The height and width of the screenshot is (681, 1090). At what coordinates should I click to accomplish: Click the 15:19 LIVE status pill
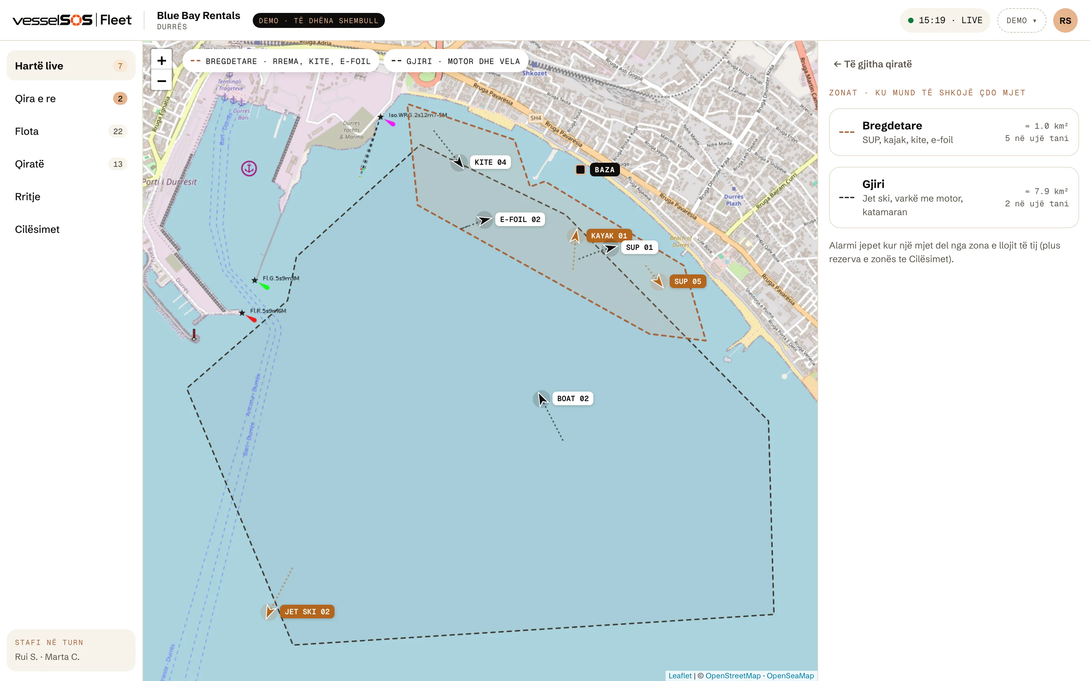click(x=945, y=20)
